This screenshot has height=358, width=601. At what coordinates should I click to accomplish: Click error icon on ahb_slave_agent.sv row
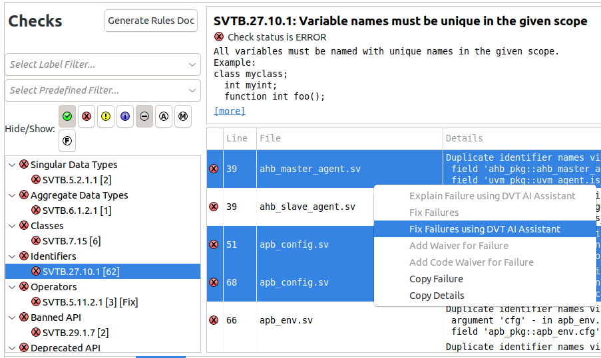tap(214, 207)
